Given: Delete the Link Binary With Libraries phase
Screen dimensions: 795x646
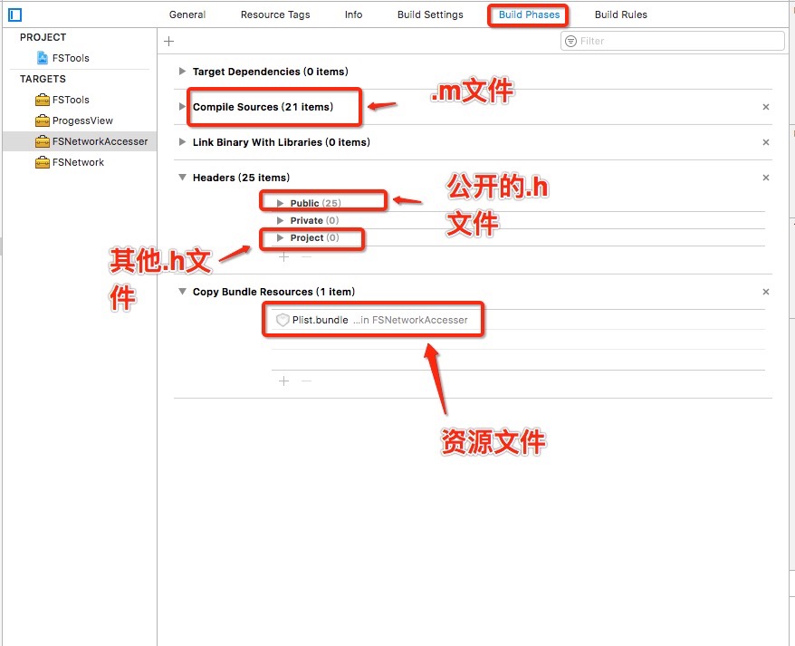Looking at the screenshot, I should 766,142.
